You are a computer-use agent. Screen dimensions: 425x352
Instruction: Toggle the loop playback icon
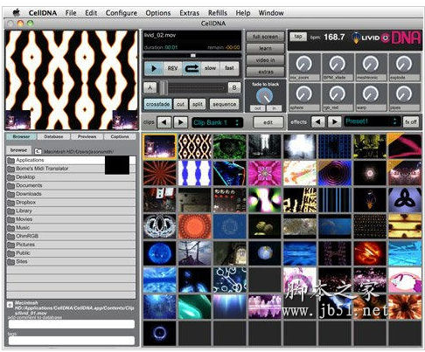coord(192,68)
